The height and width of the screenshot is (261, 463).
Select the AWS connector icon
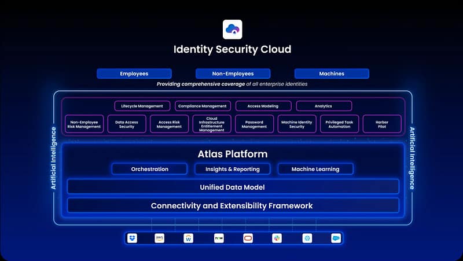159,238
